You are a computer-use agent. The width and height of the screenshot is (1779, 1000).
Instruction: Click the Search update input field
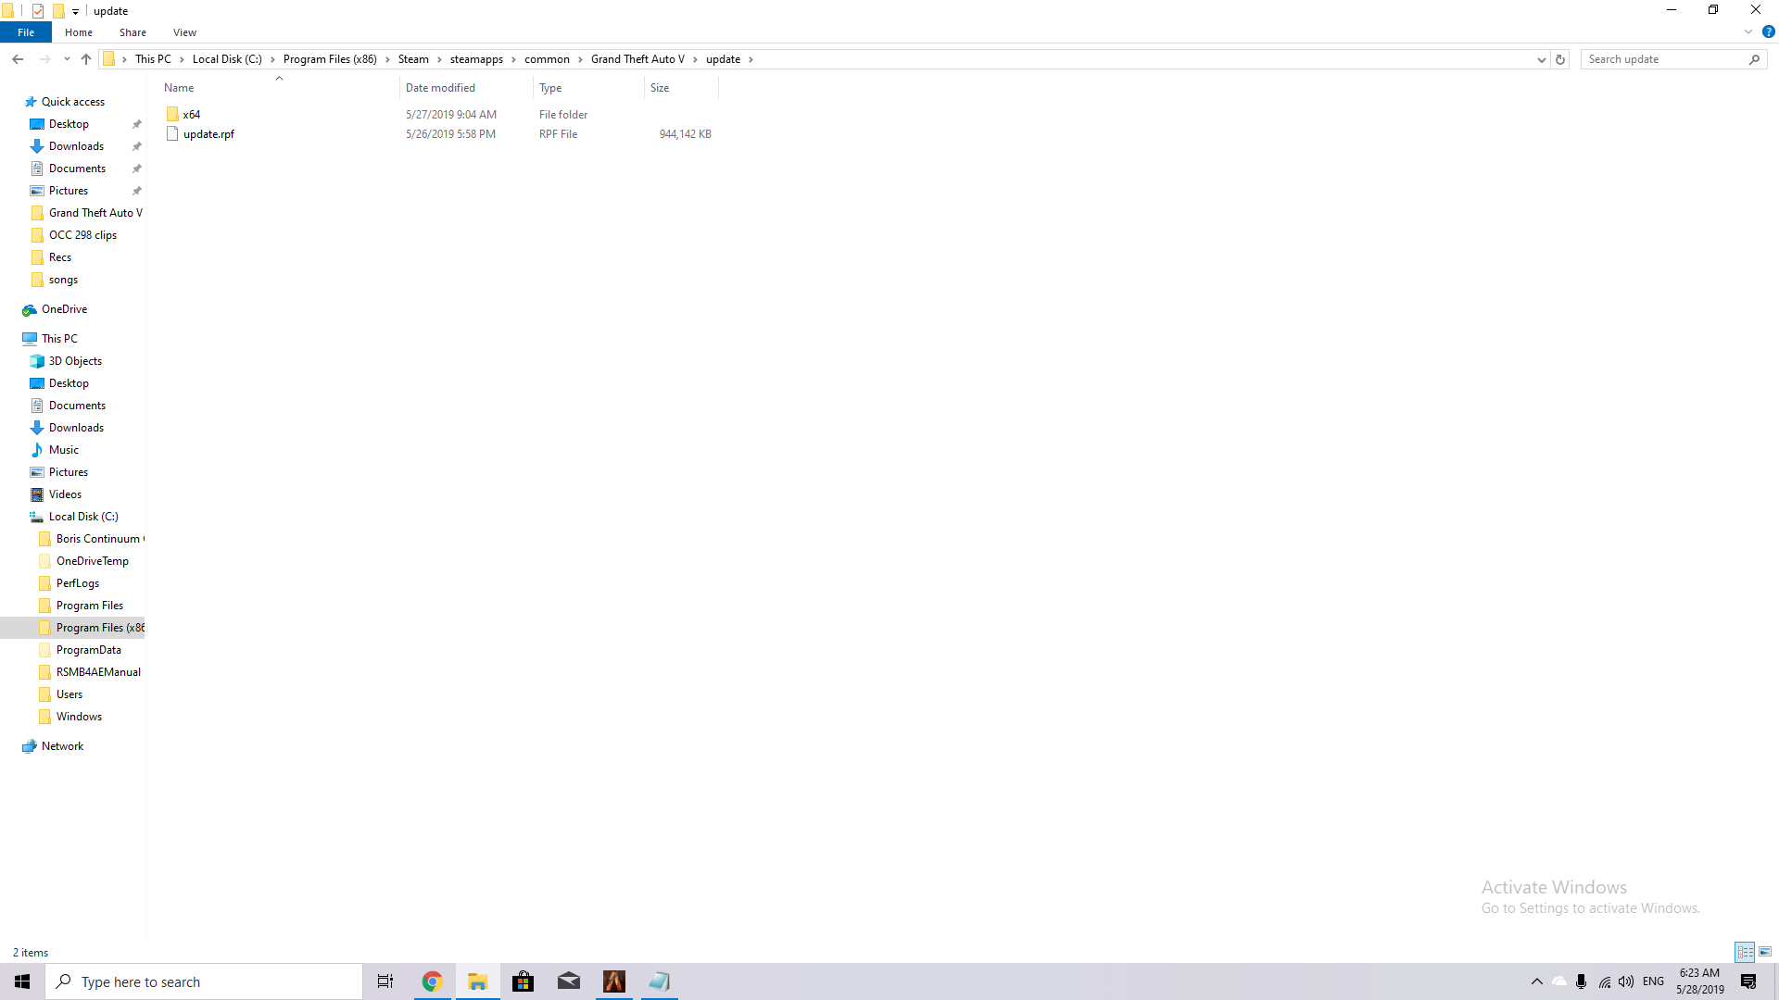(x=1664, y=59)
